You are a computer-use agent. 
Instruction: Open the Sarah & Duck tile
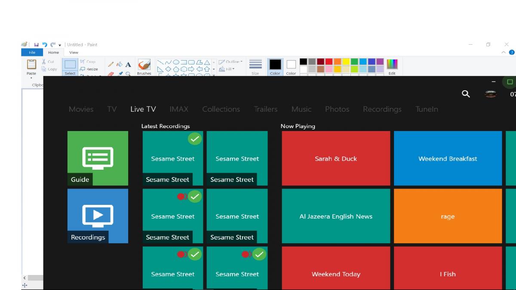pyautogui.click(x=336, y=158)
